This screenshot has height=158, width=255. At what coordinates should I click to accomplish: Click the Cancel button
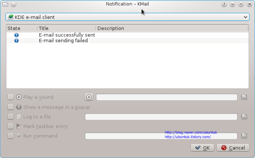(x=233, y=148)
